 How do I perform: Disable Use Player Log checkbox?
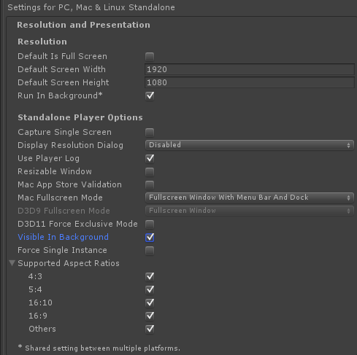(150, 158)
